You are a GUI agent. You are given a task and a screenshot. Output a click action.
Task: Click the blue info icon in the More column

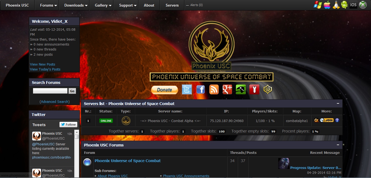(337, 120)
